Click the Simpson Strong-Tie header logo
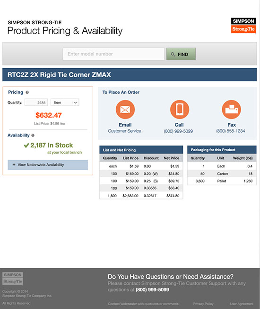Viewport: 260px width, 309px height. pyautogui.click(x=243, y=26)
